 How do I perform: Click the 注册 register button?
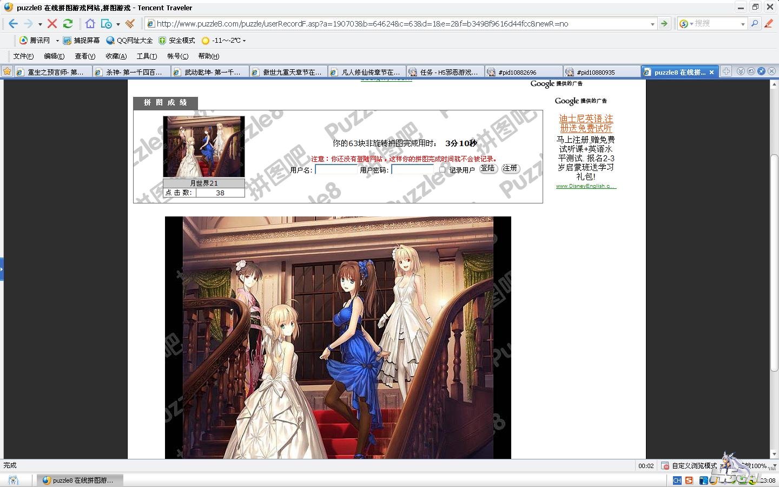(510, 168)
